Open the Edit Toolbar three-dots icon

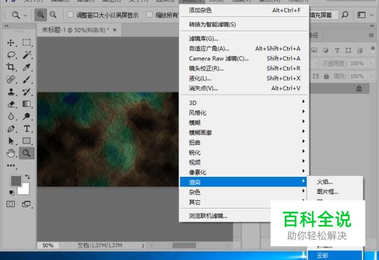[11, 165]
